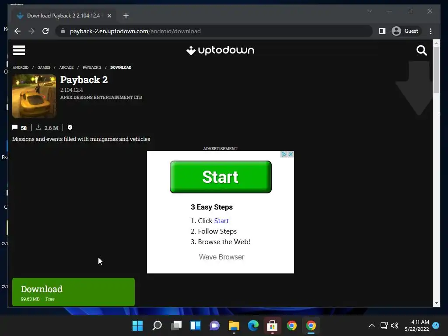Click the green Download button
Viewport: 448px width, 336px height.
pyautogui.click(x=73, y=292)
